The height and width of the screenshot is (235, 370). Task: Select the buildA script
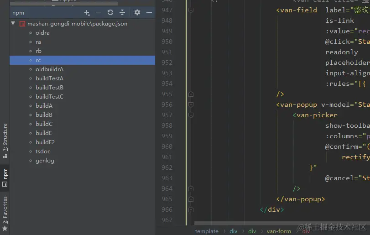point(44,106)
